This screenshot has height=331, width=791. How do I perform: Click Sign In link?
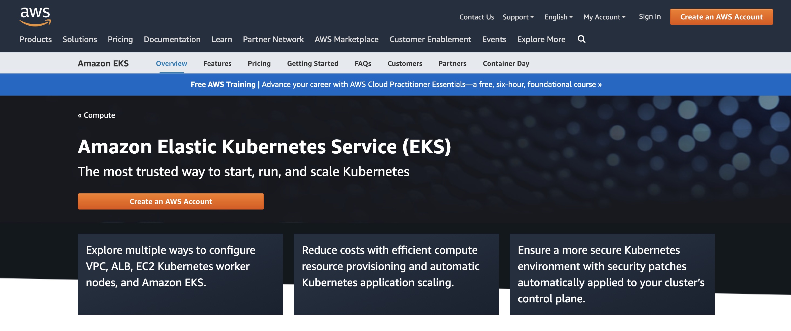coord(650,16)
